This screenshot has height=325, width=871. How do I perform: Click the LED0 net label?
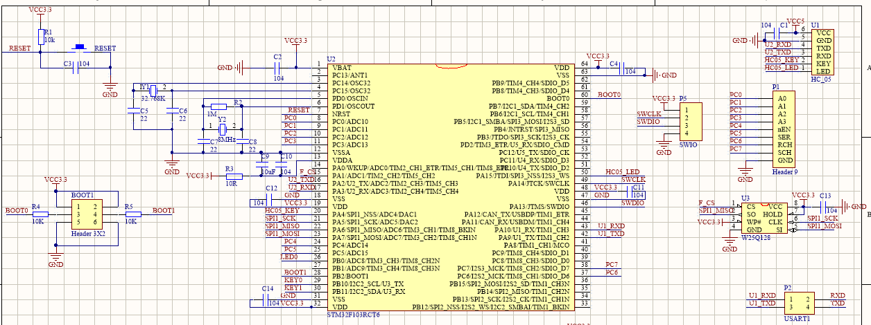[x=289, y=257]
